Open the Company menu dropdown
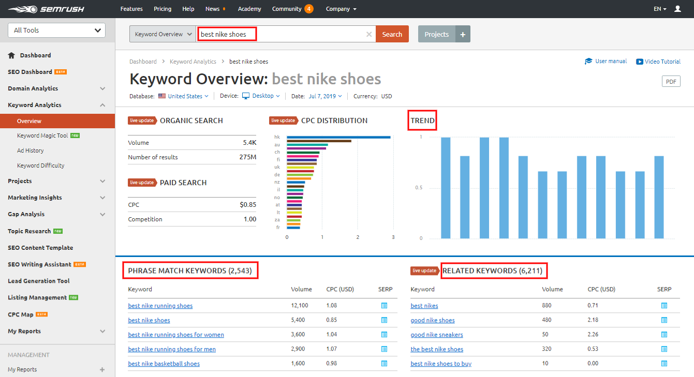 point(341,9)
